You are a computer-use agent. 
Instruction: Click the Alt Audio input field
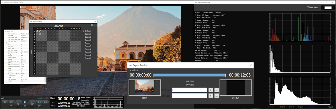pos(190,96)
